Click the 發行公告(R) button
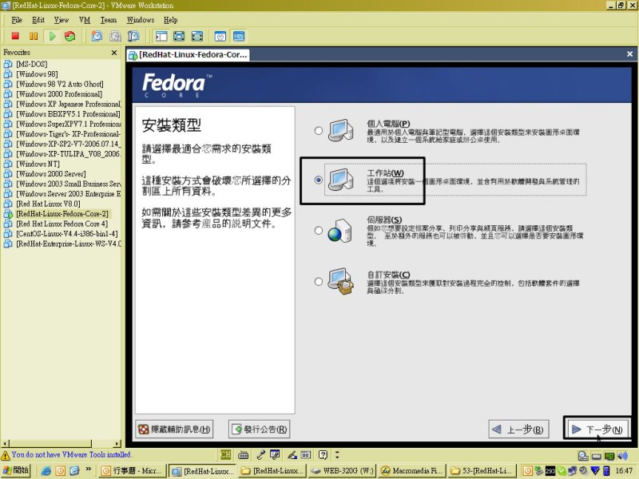The height and width of the screenshot is (479, 639). tap(259, 430)
